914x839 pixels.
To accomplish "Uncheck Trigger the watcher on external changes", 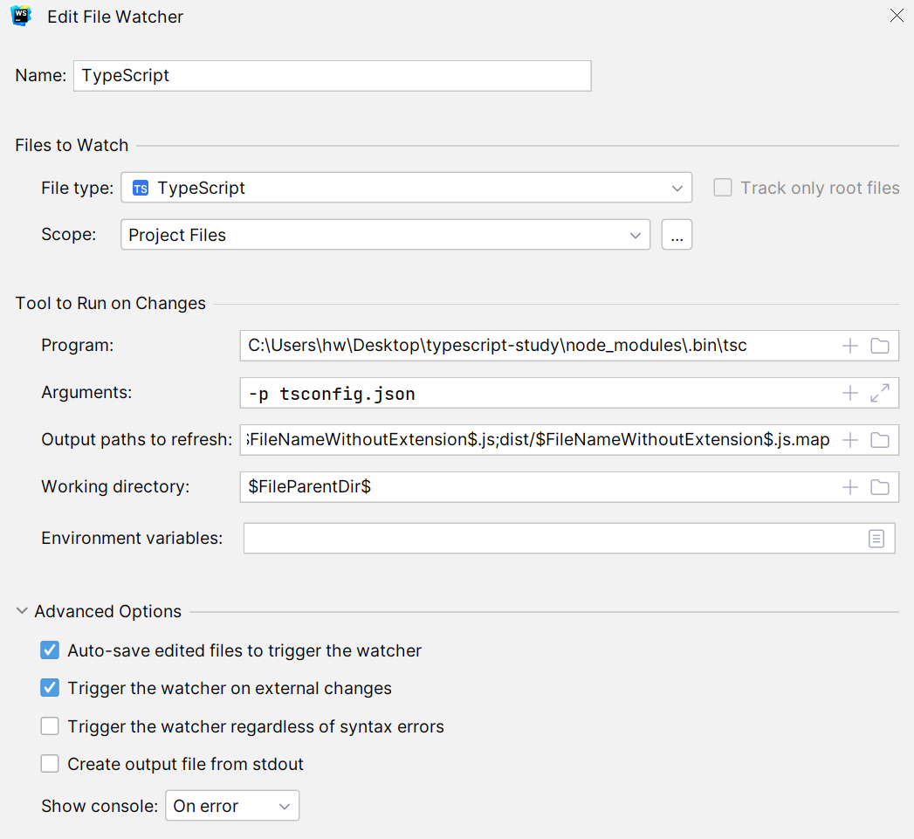I will (x=50, y=688).
